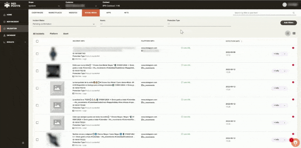This screenshot has height=148, width=301.
Task: Sort by Detection Date arrow
Action: point(242,41)
